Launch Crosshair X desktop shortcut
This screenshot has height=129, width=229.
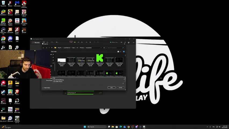coord(17,101)
